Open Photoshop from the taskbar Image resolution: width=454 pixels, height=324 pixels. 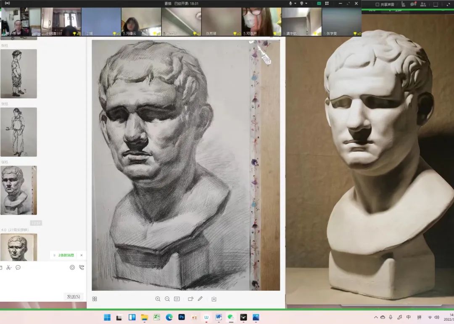point(182,317)
